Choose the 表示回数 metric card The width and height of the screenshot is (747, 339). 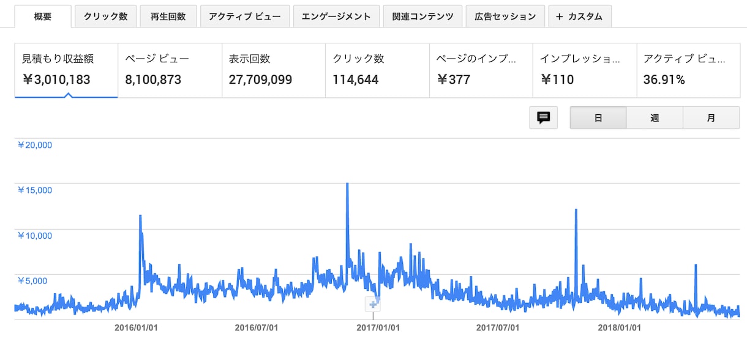click(274, 70)
